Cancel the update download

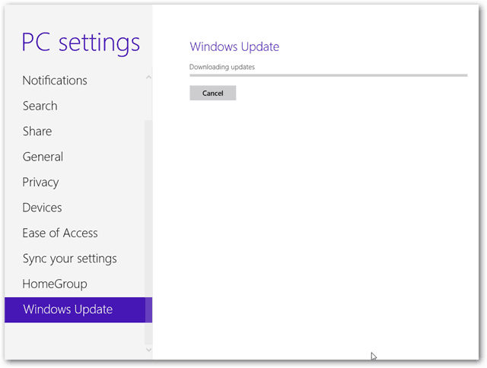point(213,93)
